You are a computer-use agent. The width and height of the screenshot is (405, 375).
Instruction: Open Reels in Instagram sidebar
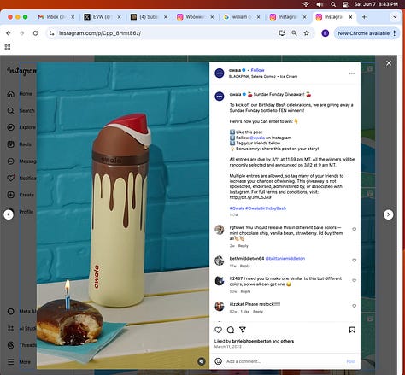[19, 144]
